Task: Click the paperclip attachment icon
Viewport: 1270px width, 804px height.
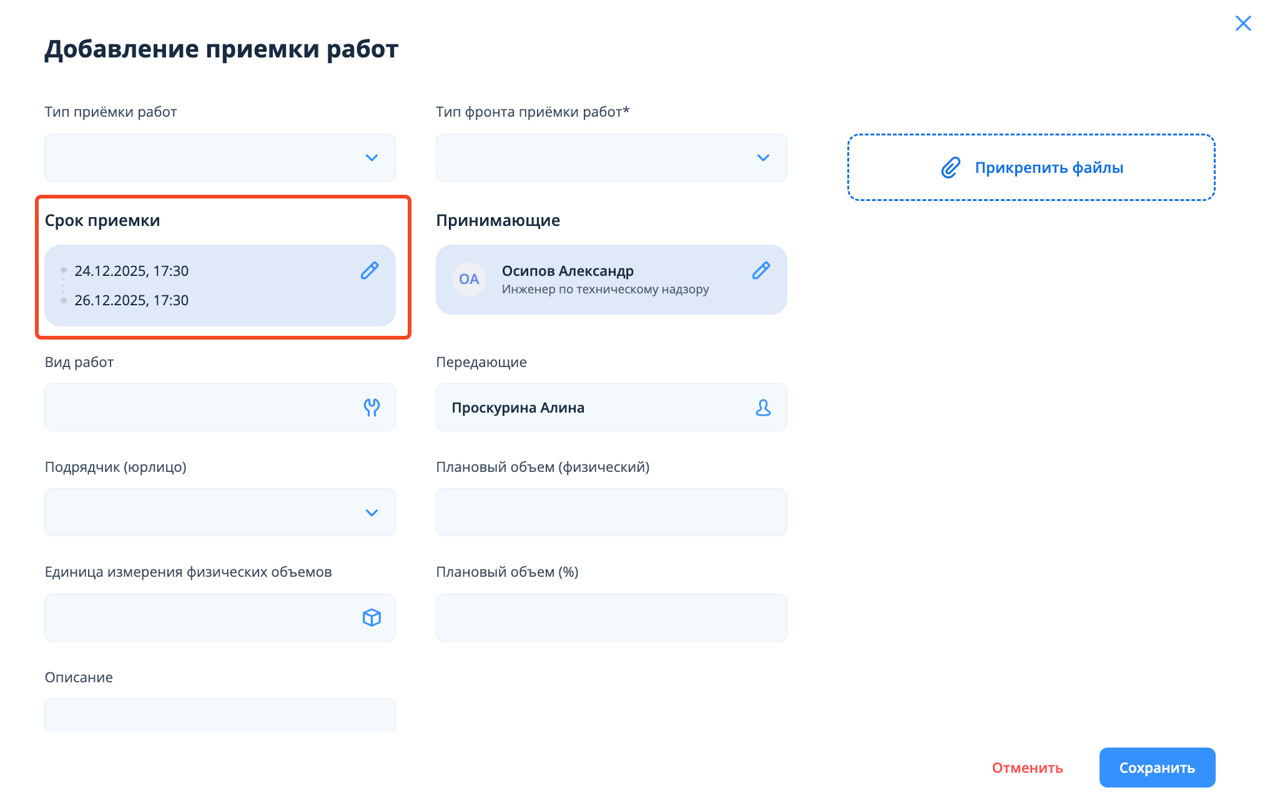Action: pos(950,167)
